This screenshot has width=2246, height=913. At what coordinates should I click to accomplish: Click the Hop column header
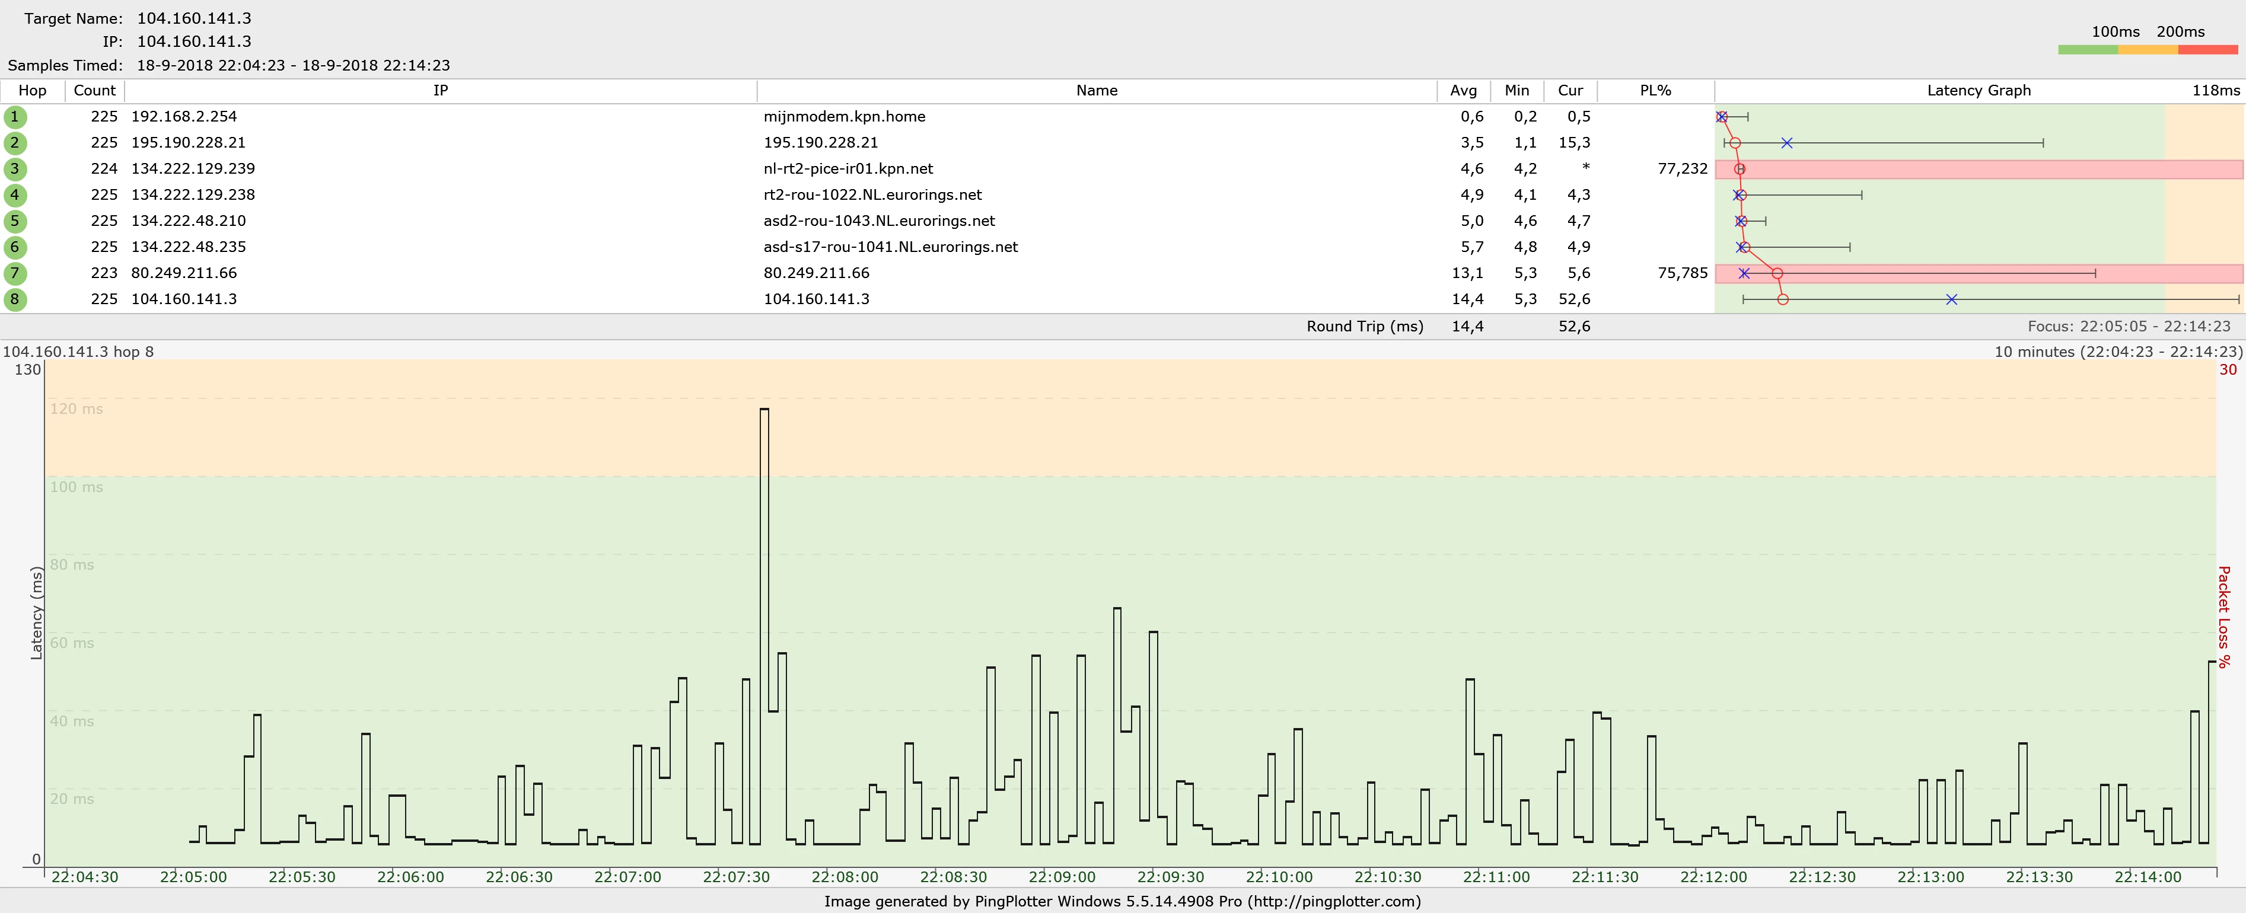[x=32, y=91]
